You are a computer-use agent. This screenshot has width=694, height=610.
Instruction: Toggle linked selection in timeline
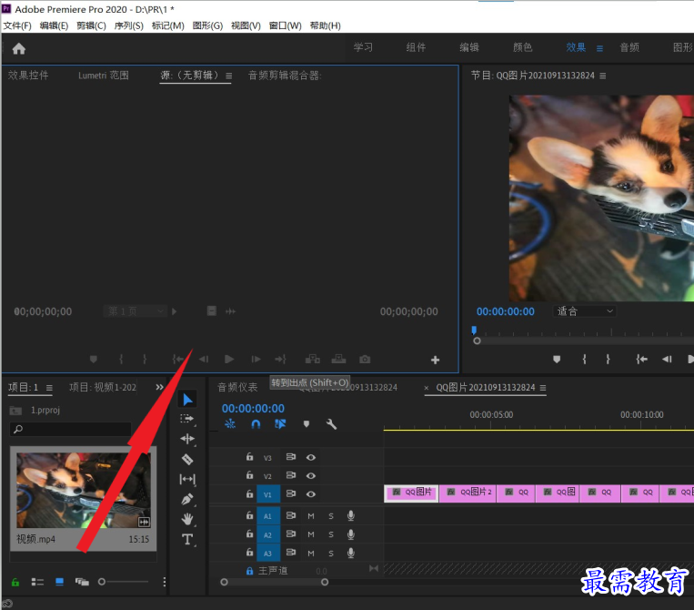point(280,424)
